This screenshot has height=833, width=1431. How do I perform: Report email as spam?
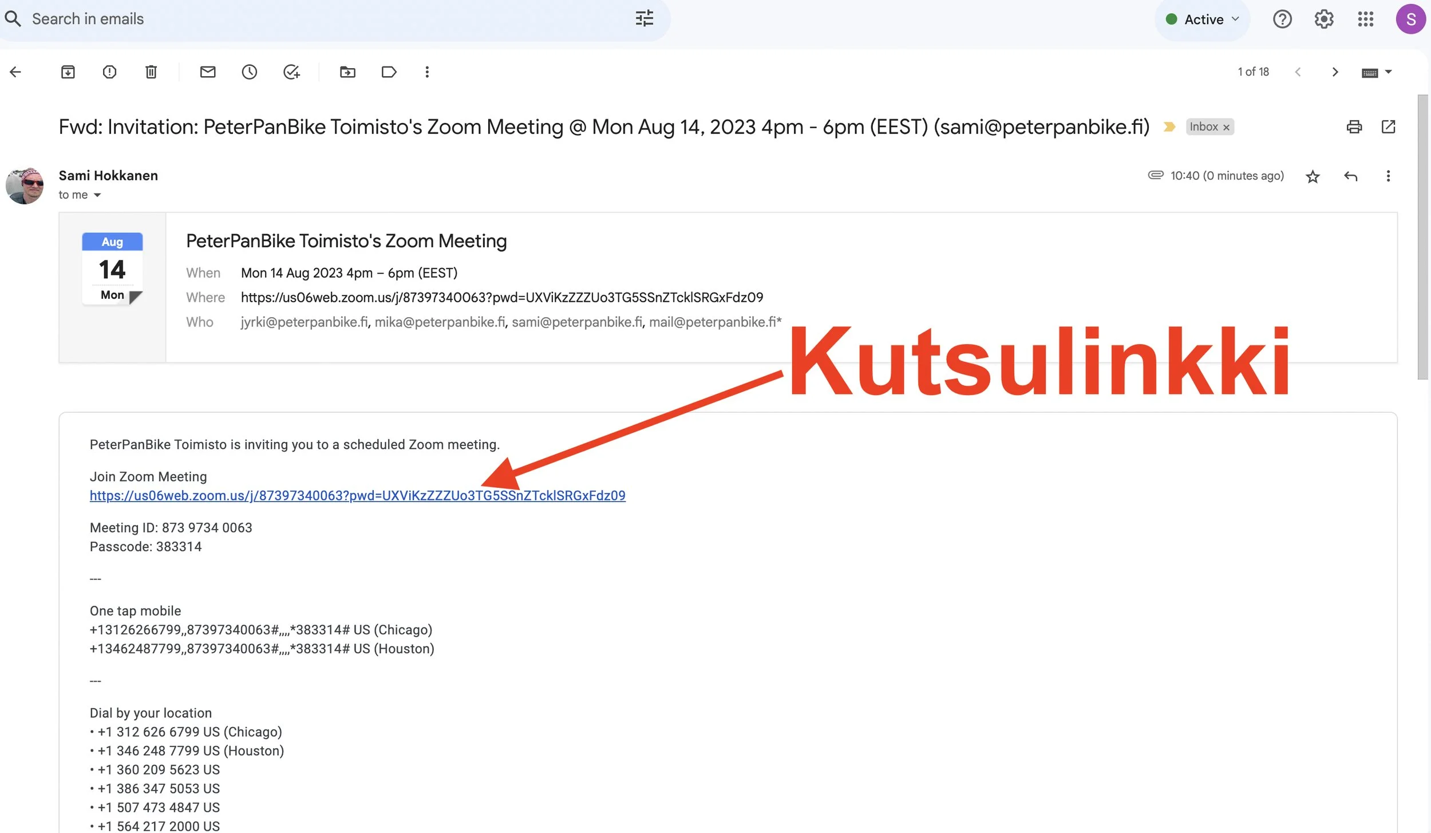109,72
